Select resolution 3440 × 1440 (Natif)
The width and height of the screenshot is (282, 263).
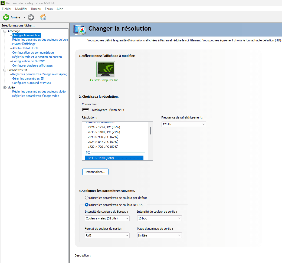tap(114, 158)
